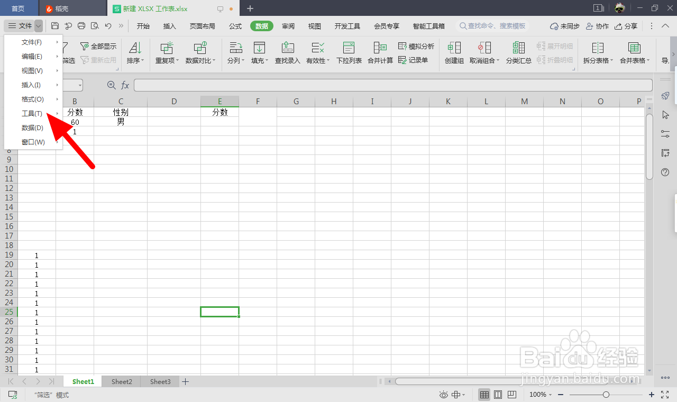Click the 取消组合 ungroup icon
This screenshot has height=402, width=677.
pos(484,48)
